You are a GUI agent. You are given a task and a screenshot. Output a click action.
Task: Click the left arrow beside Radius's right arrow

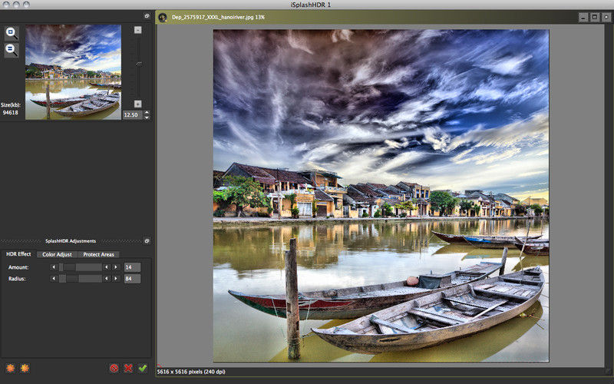[x=107, y=279]
